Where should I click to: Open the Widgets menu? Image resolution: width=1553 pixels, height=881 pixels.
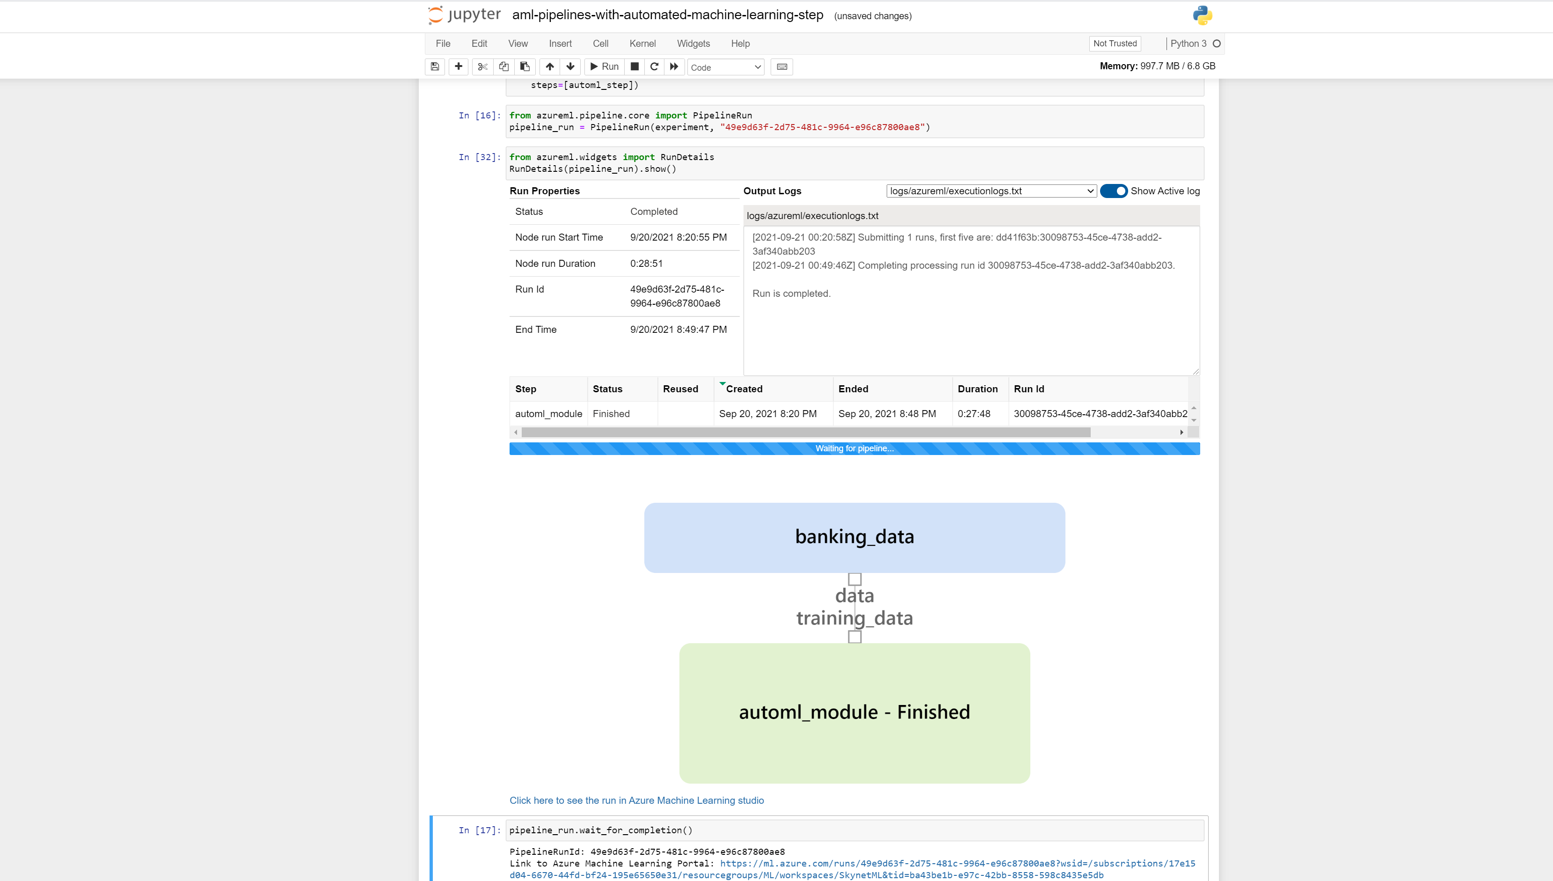pyautogui.click(x=693, y=43)
